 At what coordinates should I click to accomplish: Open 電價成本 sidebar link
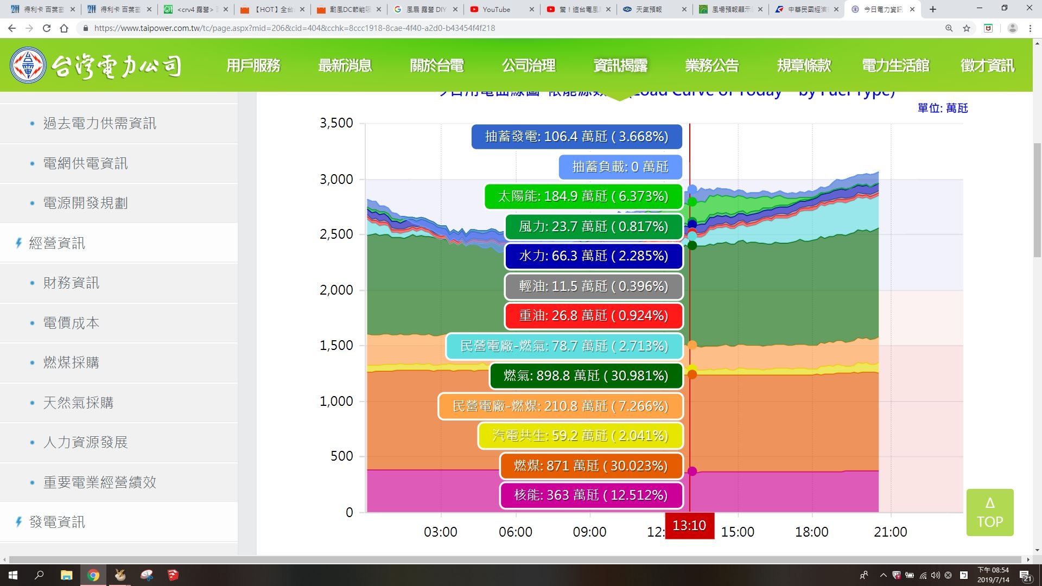72,323
